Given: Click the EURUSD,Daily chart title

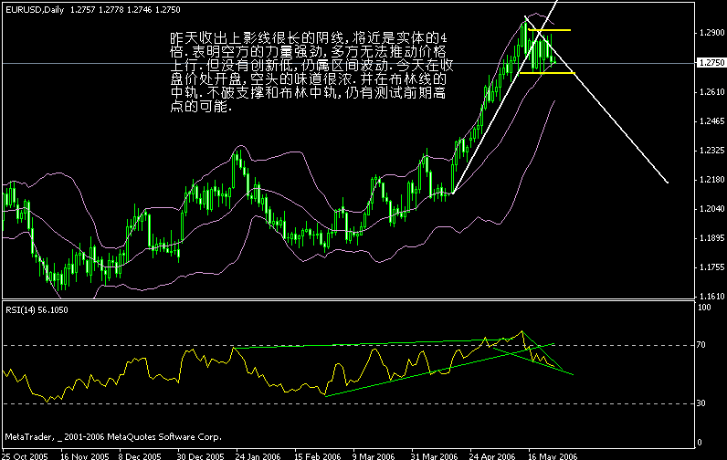Looking at the screenshot, I should coord(35,10).
